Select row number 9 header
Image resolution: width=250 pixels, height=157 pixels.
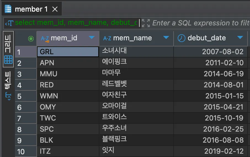(26, 140)
